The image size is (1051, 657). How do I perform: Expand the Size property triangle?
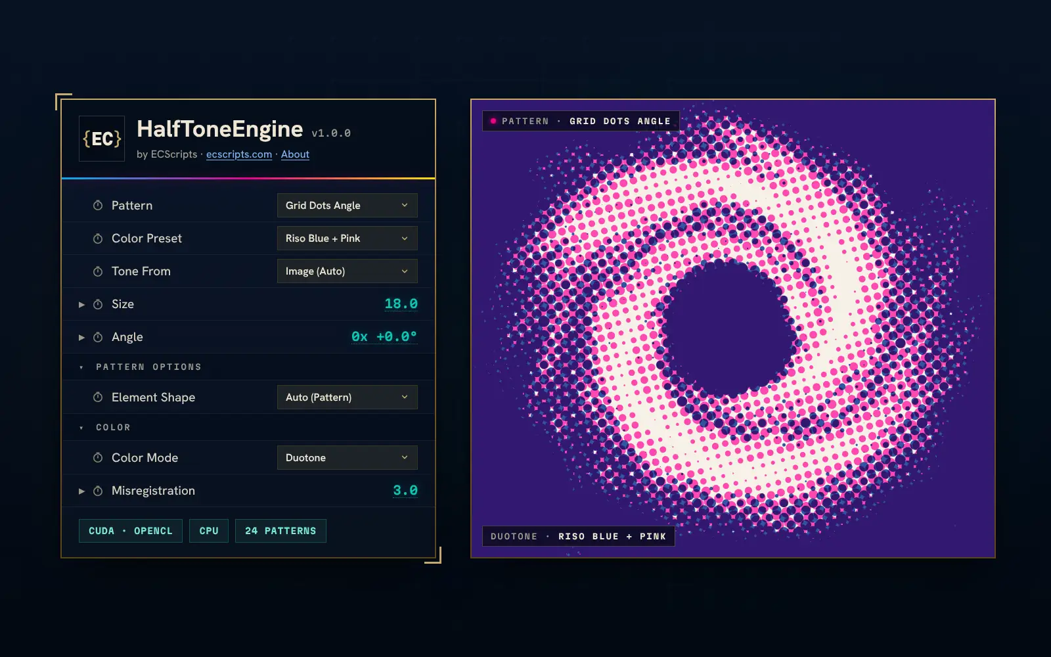81,304
